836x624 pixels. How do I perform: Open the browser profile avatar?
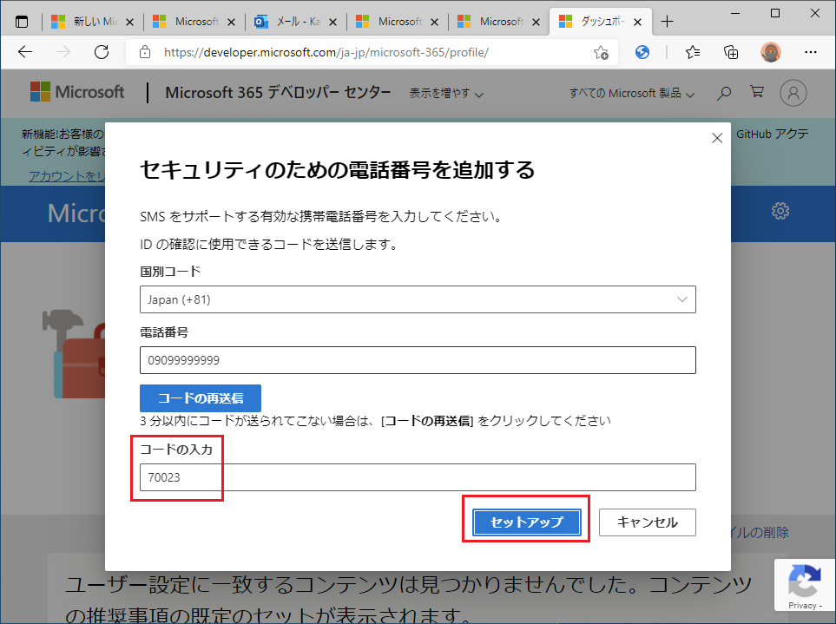770,52
